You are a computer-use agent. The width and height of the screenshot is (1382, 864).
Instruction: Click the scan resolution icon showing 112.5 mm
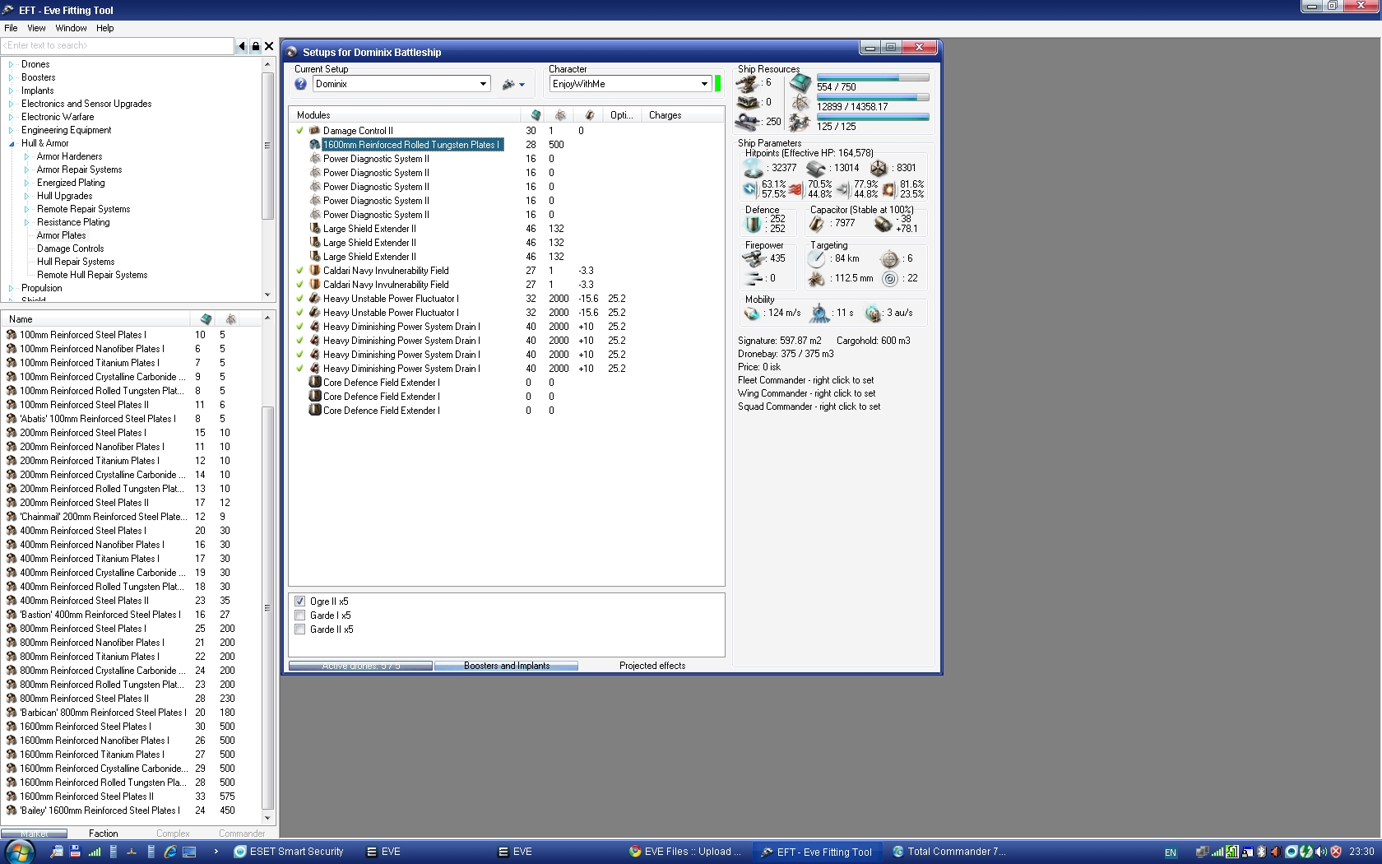[816, 279]
